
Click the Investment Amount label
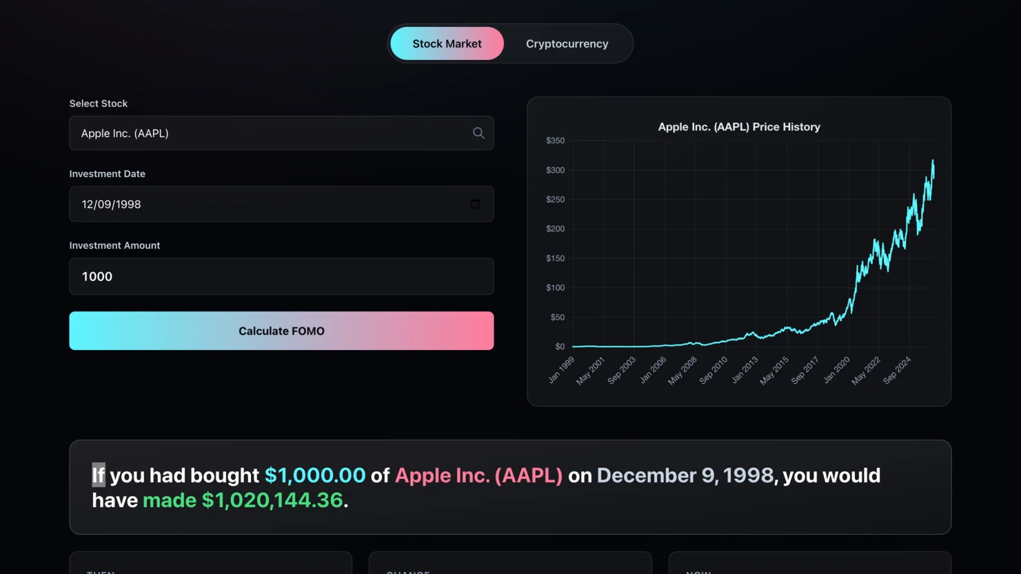[x=114, y=245]
